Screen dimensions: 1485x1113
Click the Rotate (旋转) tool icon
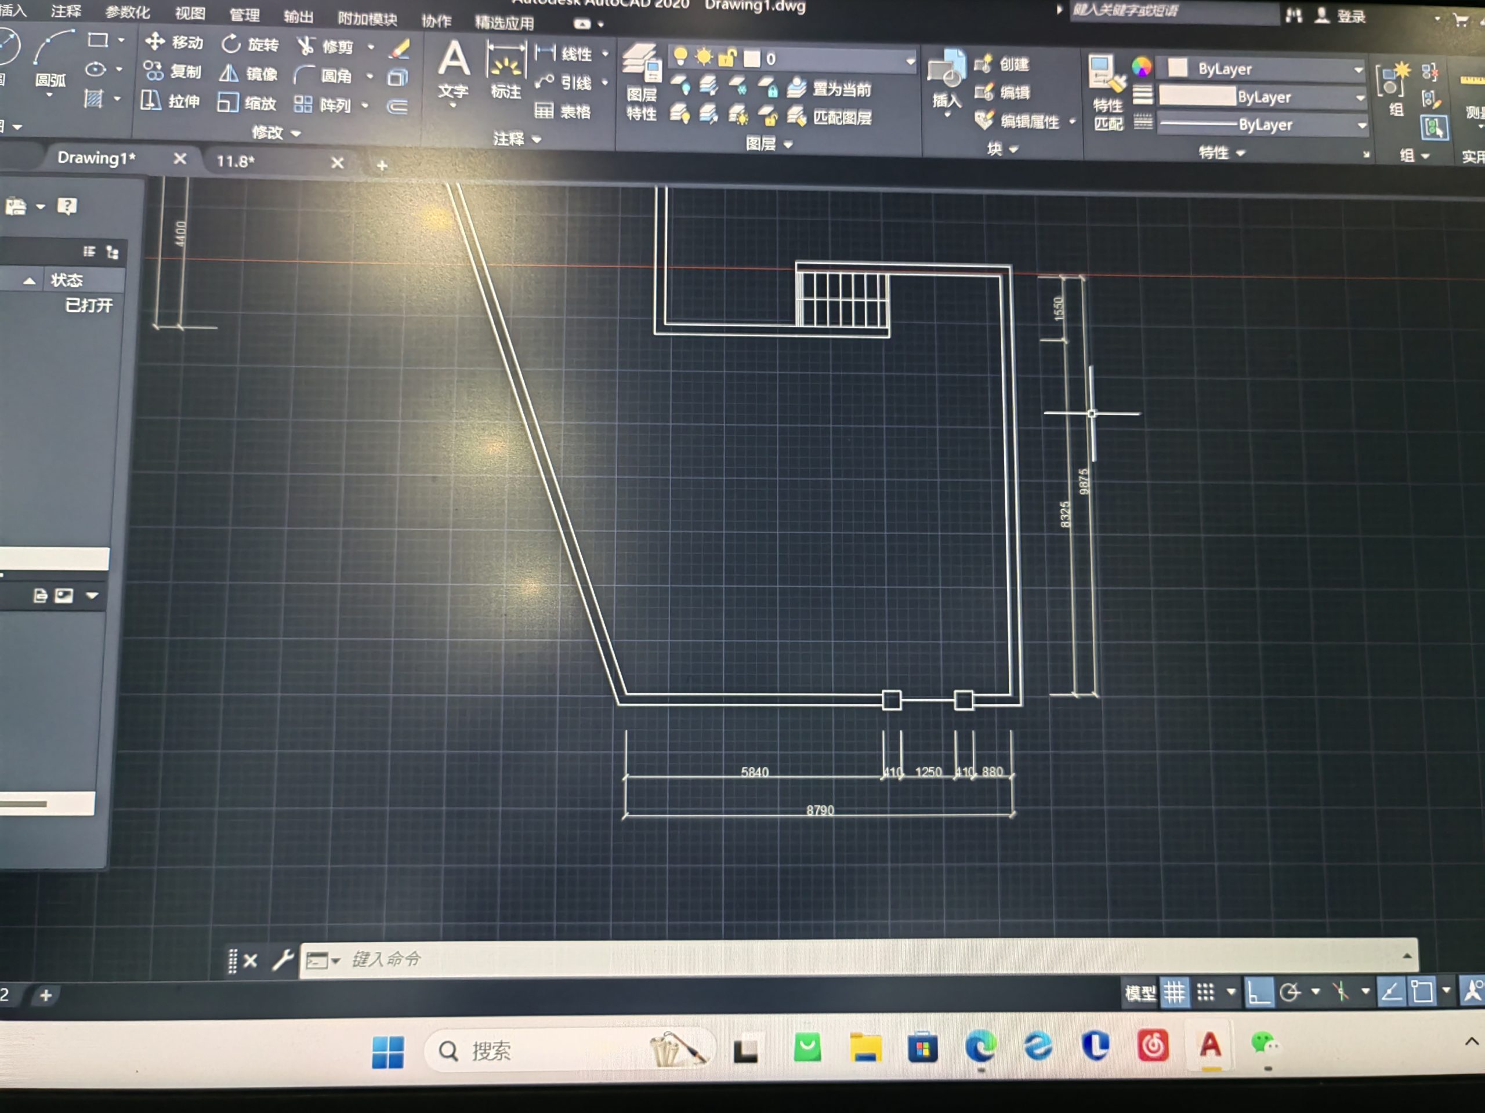pos(231,44)
